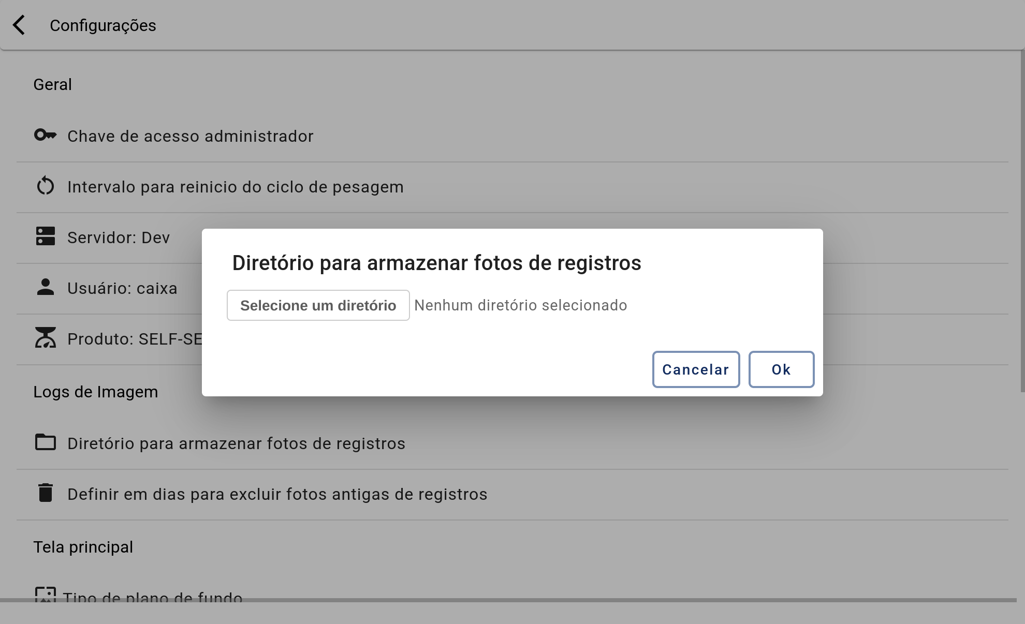The width and height of the screenshot is (1025, 624).
Task: Click the restart cycle interval icon
Action: point(46,186)
